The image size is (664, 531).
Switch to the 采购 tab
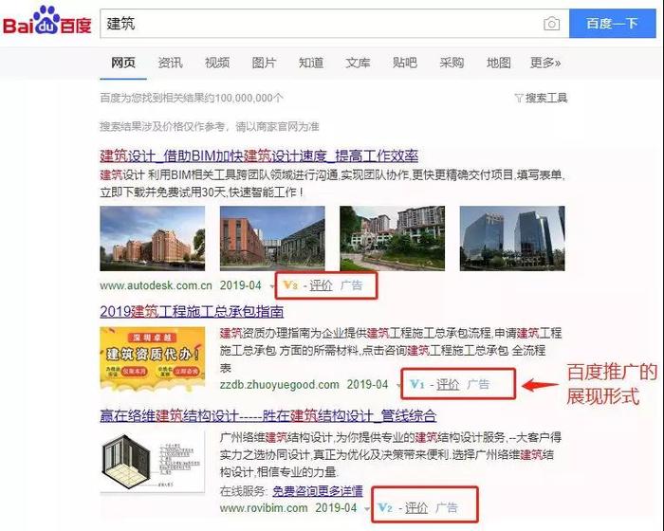[x=452, y=64]
